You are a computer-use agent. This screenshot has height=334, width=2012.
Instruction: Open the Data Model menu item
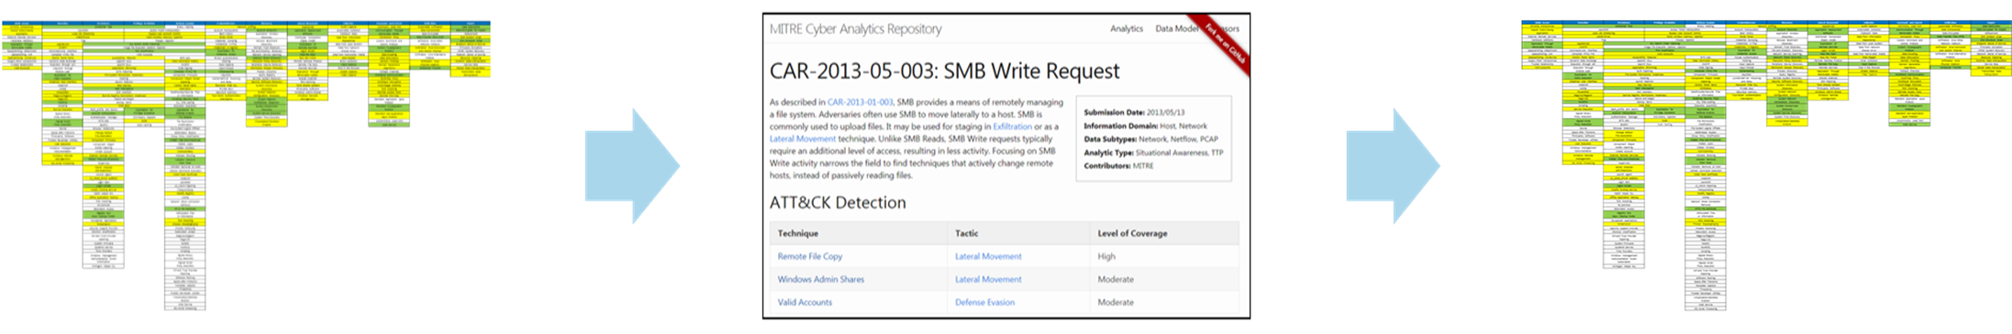click(x=1176, y=29)
